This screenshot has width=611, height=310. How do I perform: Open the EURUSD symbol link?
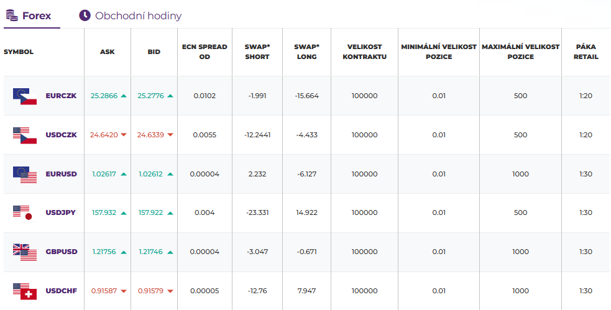62,174
